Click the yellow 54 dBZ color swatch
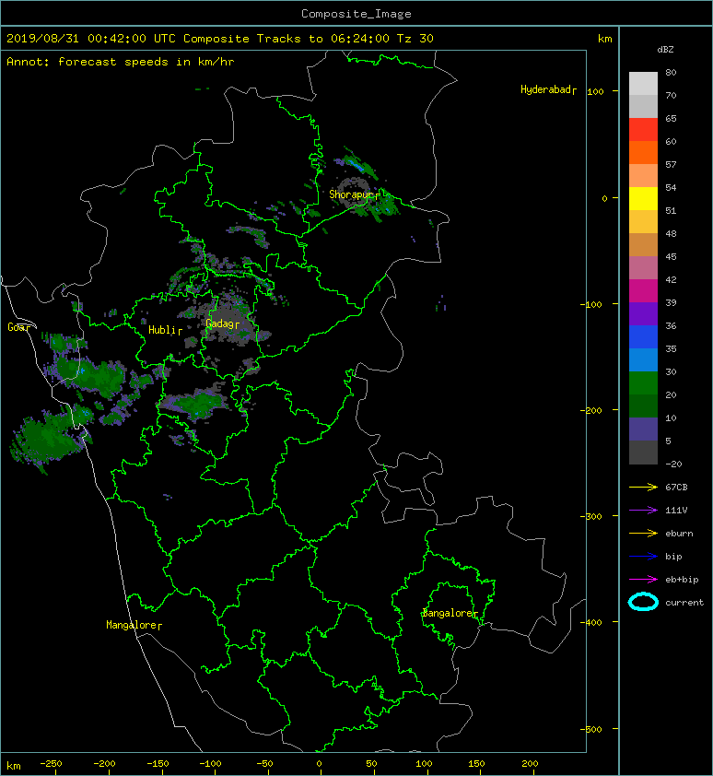The height and width of the screenshot is (776, 713). pos(643,198)
